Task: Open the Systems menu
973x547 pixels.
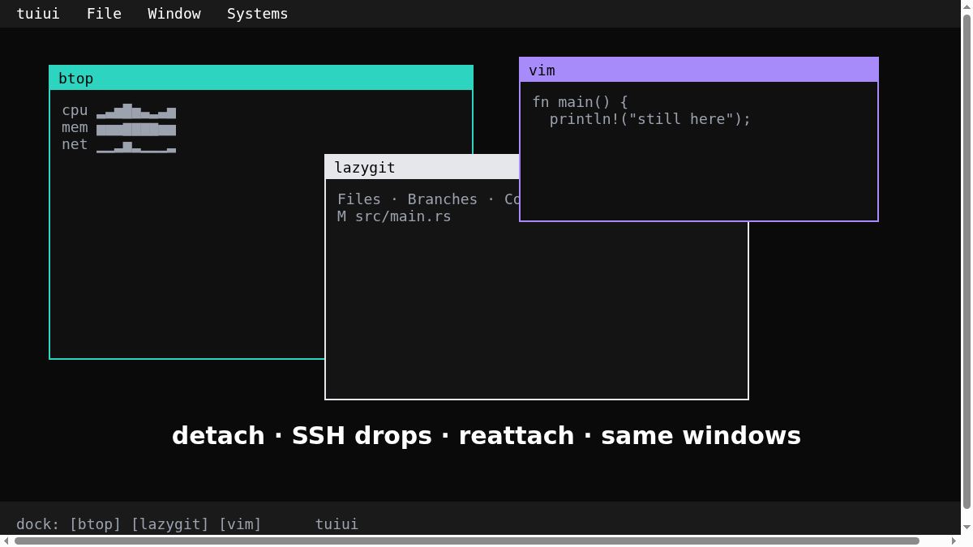Action: click(x=257, y=14)
